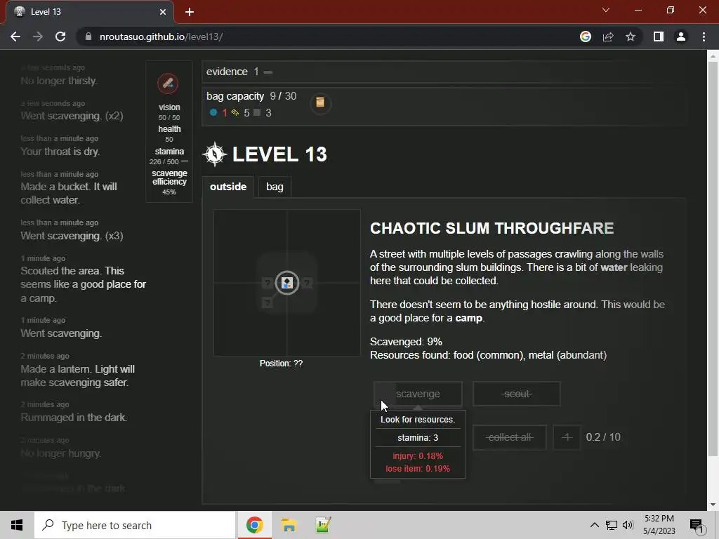Select the outside tab
Image resolution: width=719 pixels, height=539 pixels.
tap(228, 187)
